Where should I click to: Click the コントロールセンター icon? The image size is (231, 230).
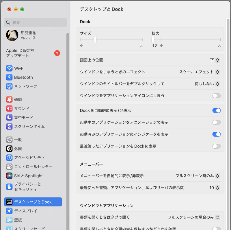point(9,167)
